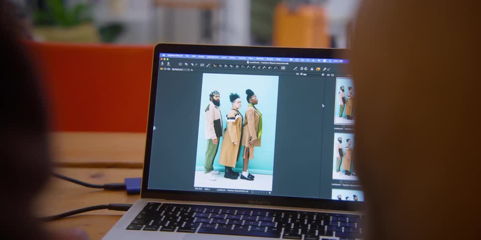481x240 pixels.
Task: Select the Keystone tool
Action: tap(242, 67)
